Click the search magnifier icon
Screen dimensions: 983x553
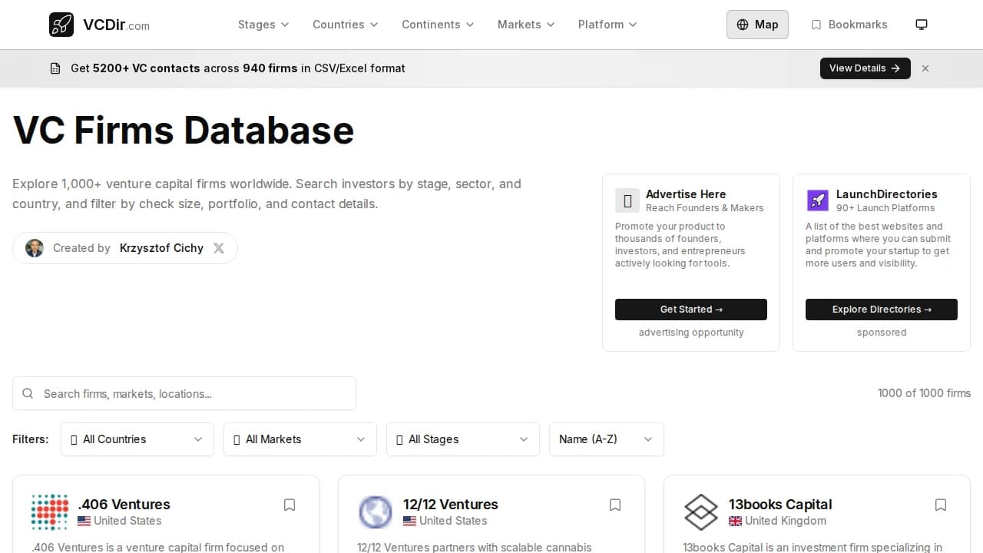(x=28, y=393)
